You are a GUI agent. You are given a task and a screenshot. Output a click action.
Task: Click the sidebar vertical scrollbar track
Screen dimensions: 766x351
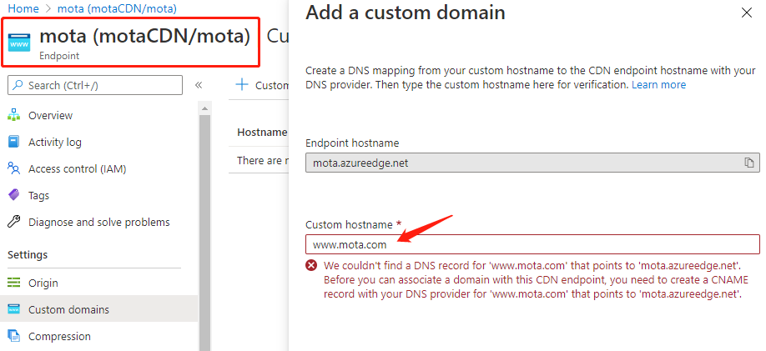tap(204, 233)
